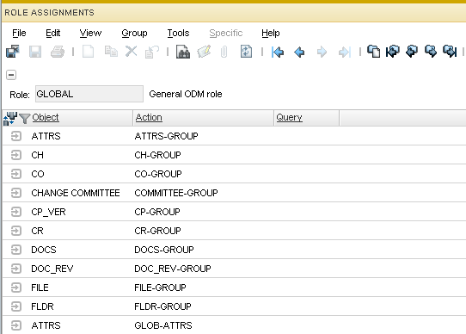Collapse the header section with minus button
466x334 pixels.
tap(11, 75)
